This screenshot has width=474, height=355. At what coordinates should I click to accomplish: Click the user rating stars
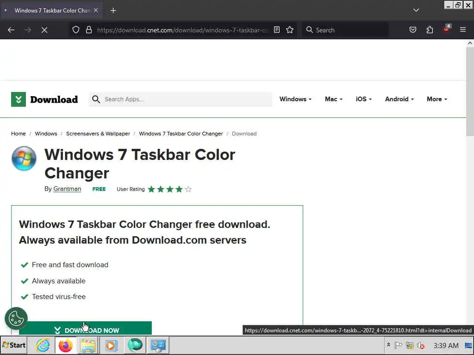tap(169, 189)
